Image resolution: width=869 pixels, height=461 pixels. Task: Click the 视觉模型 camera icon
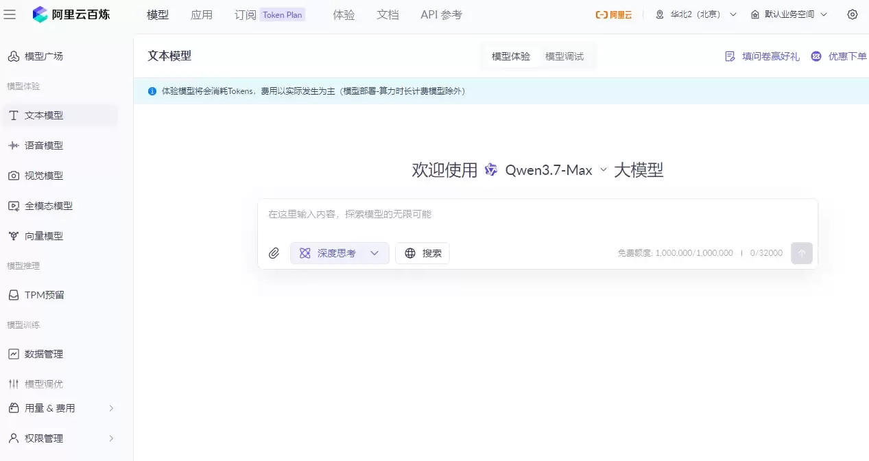[14, 176]
